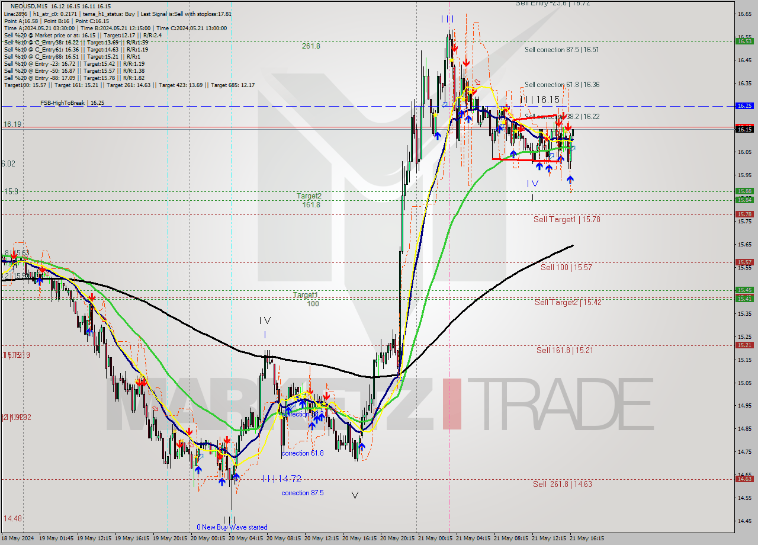Viewport: 758px width, 545px height.
Task: Click the green 16.53 price tag on axis
Action: point(744,41)
